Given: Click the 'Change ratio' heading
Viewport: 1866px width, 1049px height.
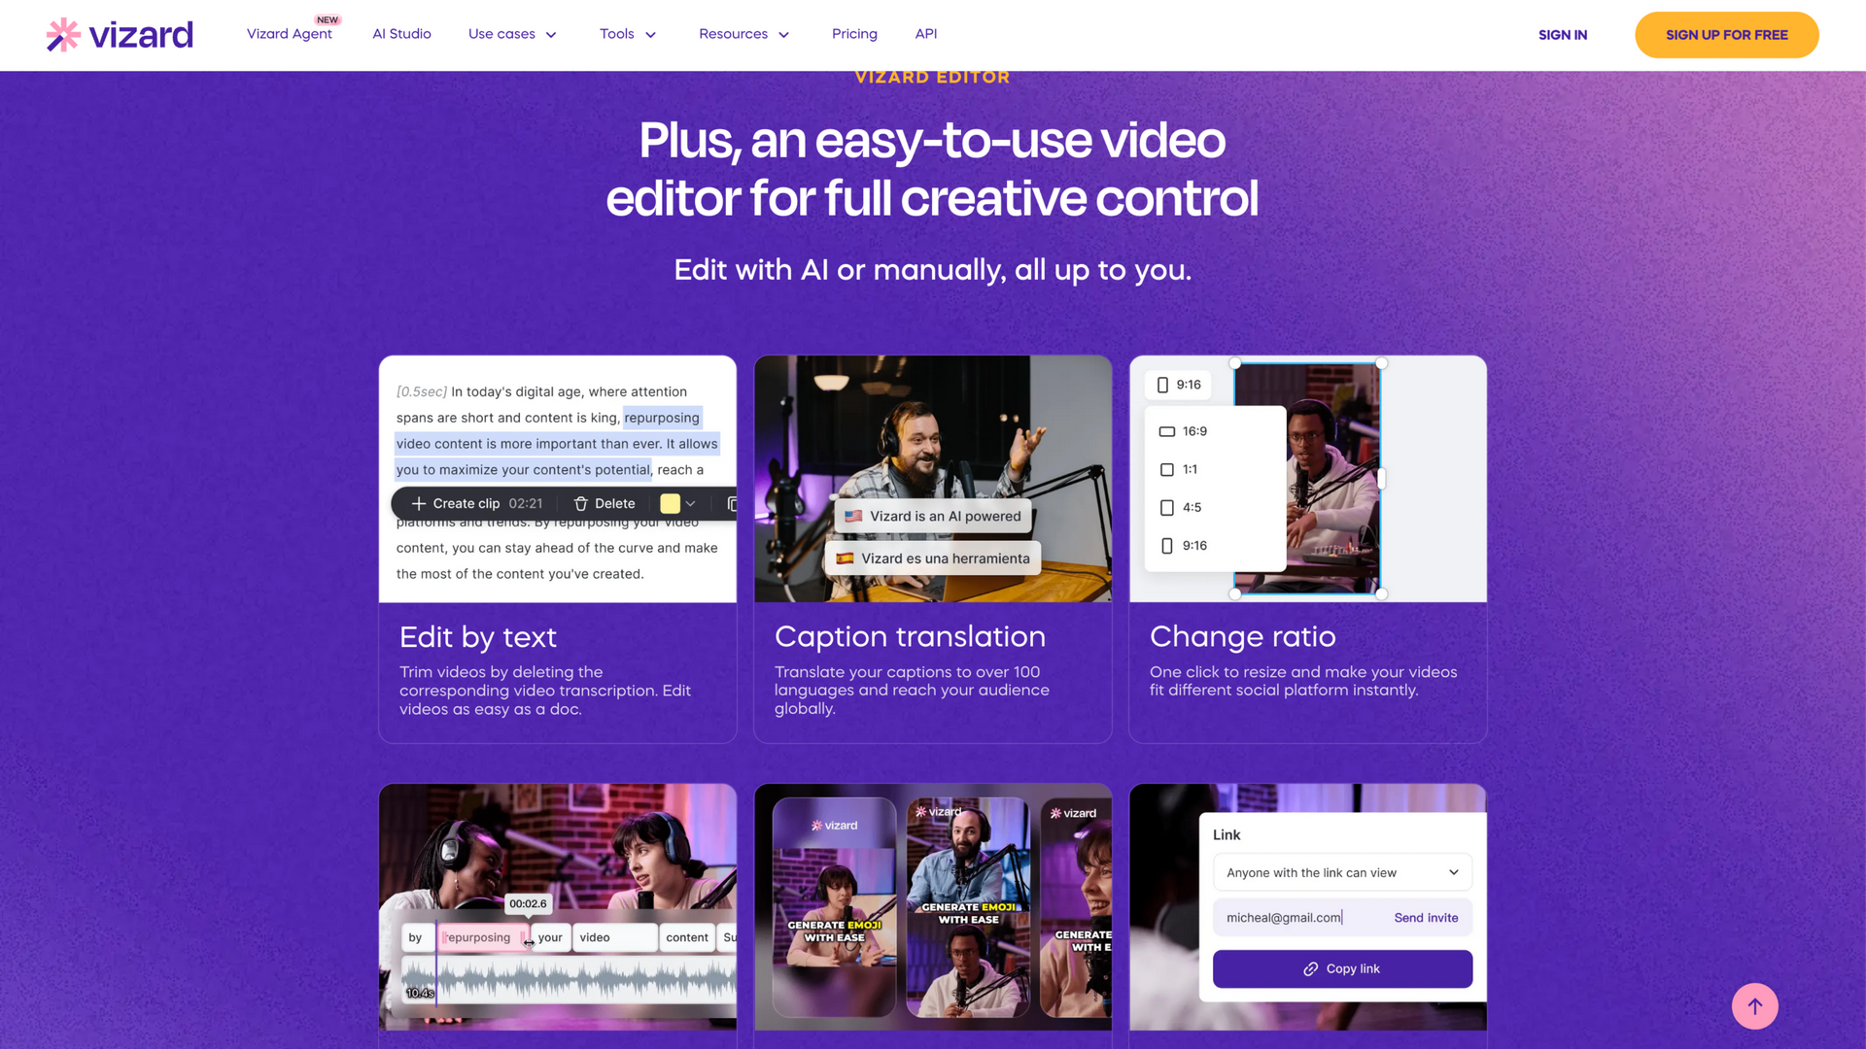Looking at the screenshot, I should point(1242,635).
